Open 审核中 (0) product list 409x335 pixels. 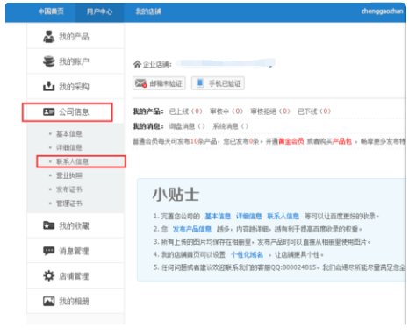pyautogui.click(x=226, y=111)
